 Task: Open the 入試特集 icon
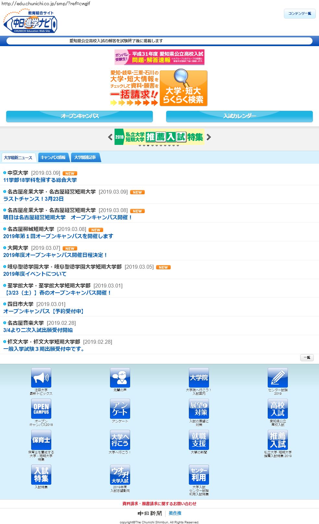(x=41, y=475)
